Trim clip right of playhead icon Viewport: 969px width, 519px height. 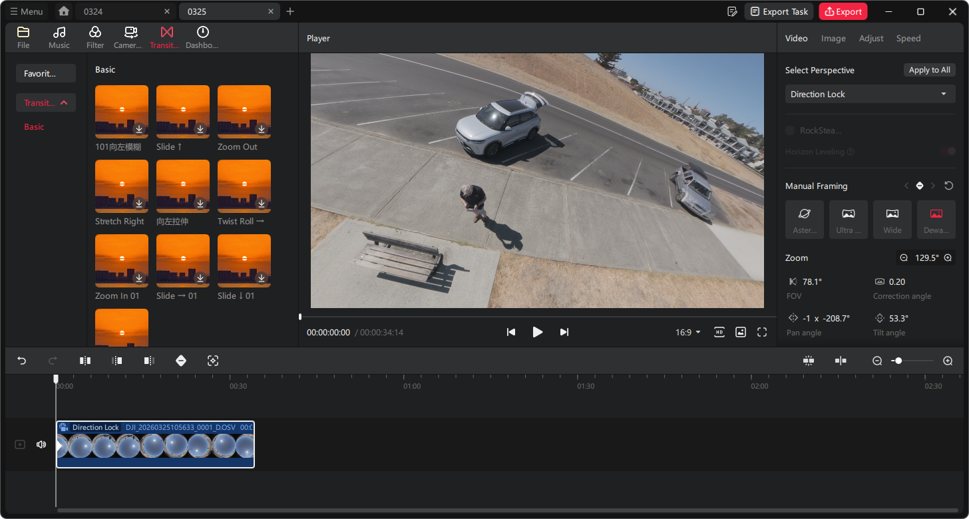tap(149, 361)
